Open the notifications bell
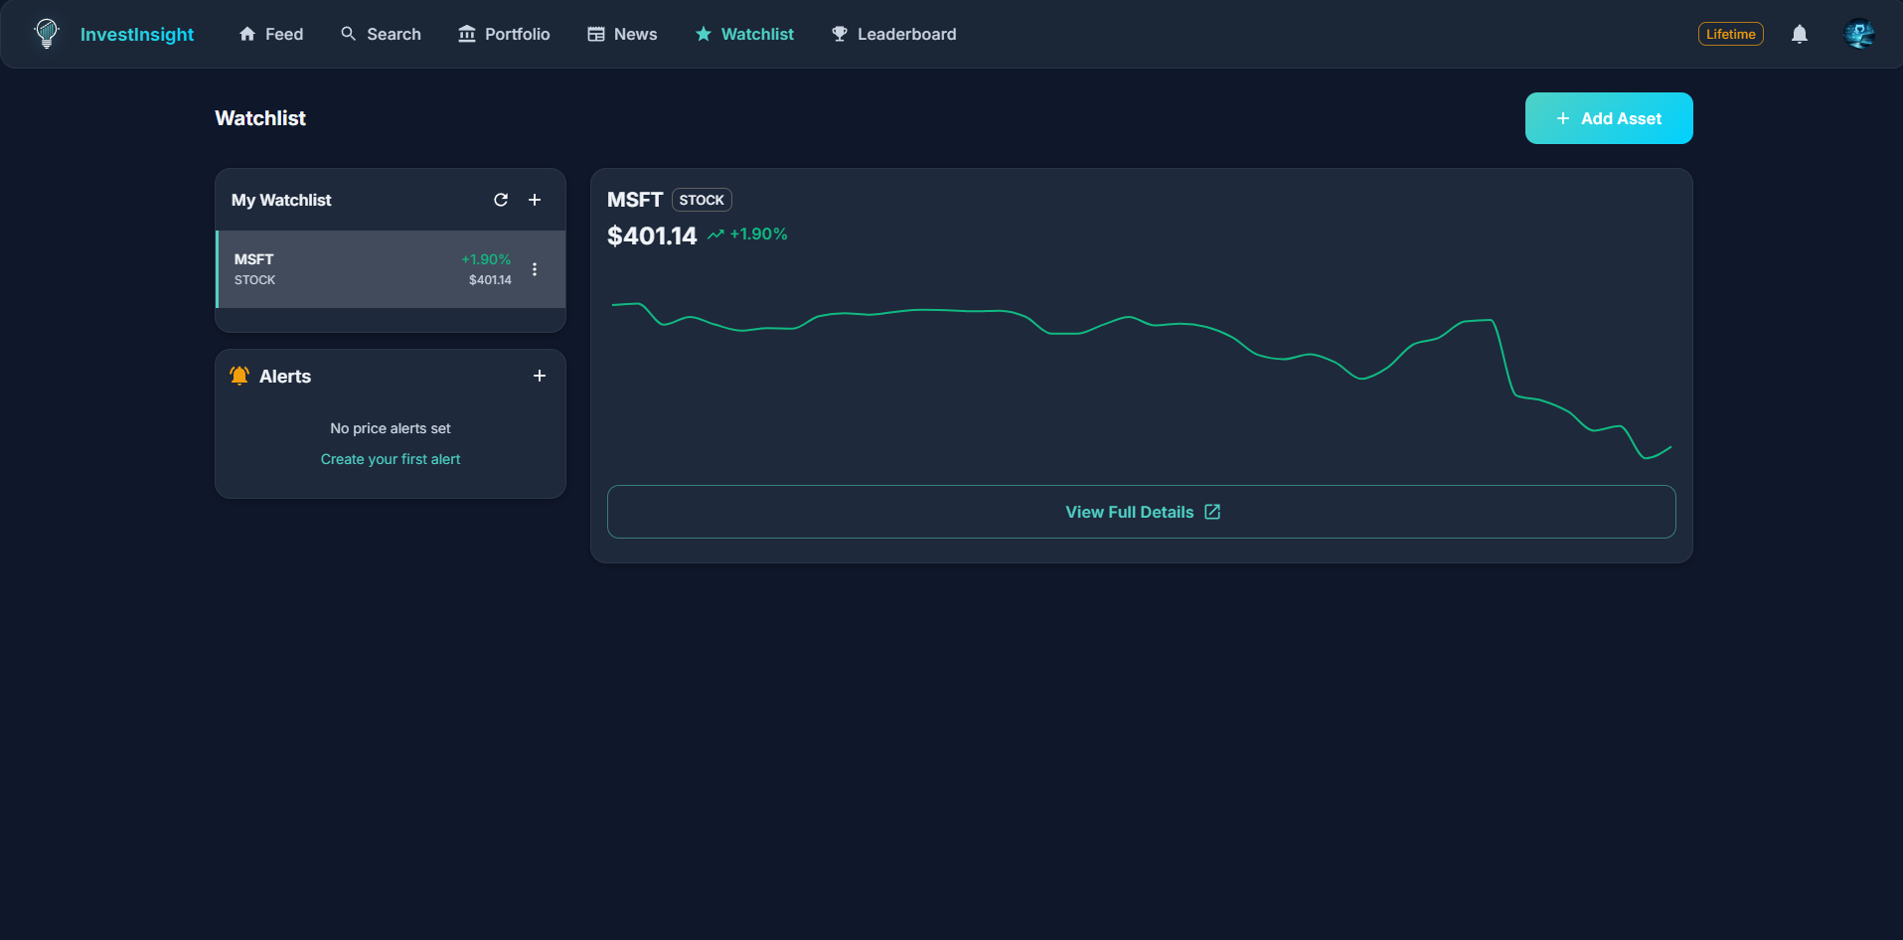Screen dimensions: 1903x940 click(1799, 34)
